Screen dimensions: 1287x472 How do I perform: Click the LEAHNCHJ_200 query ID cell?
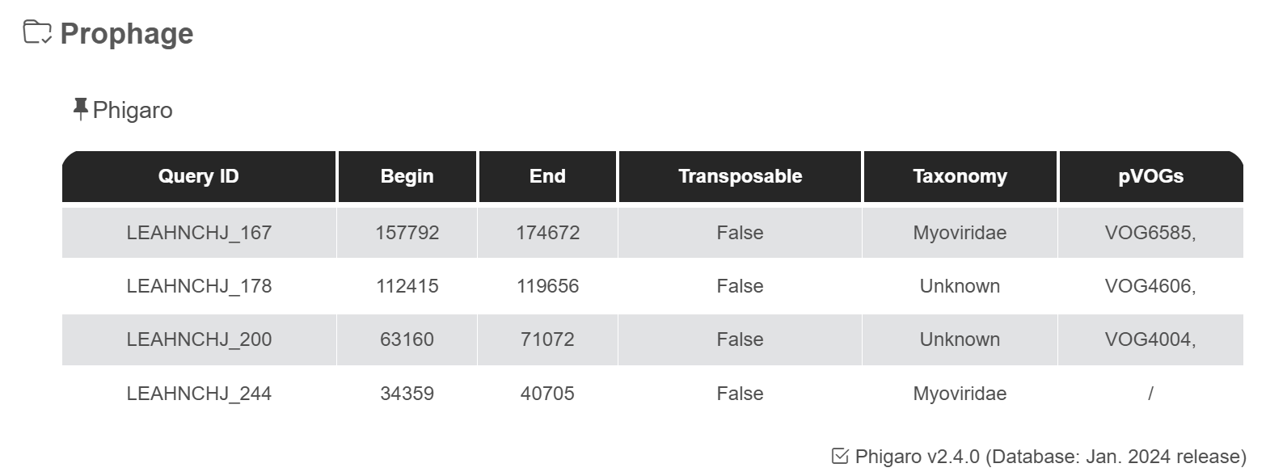point(199,339)
